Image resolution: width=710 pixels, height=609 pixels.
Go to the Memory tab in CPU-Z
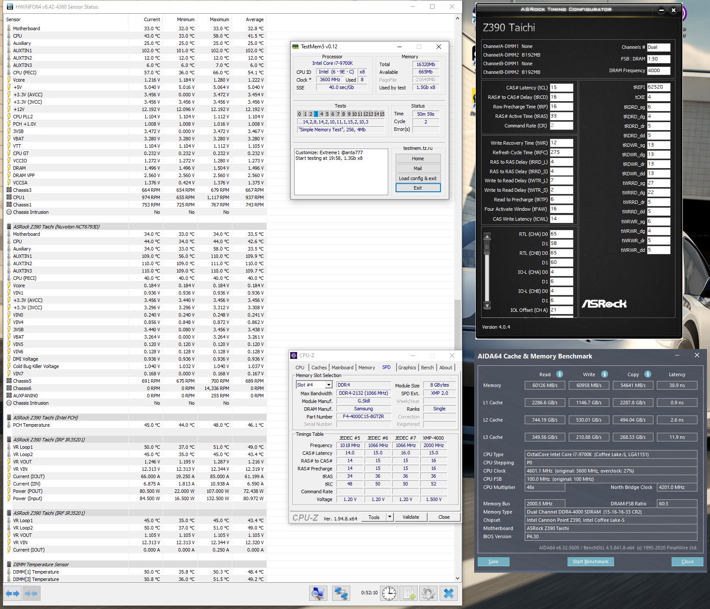tap(367, 368)
